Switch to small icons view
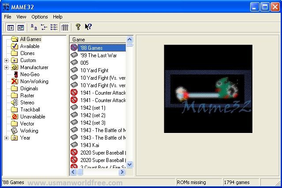 click(x=44, y=27)
